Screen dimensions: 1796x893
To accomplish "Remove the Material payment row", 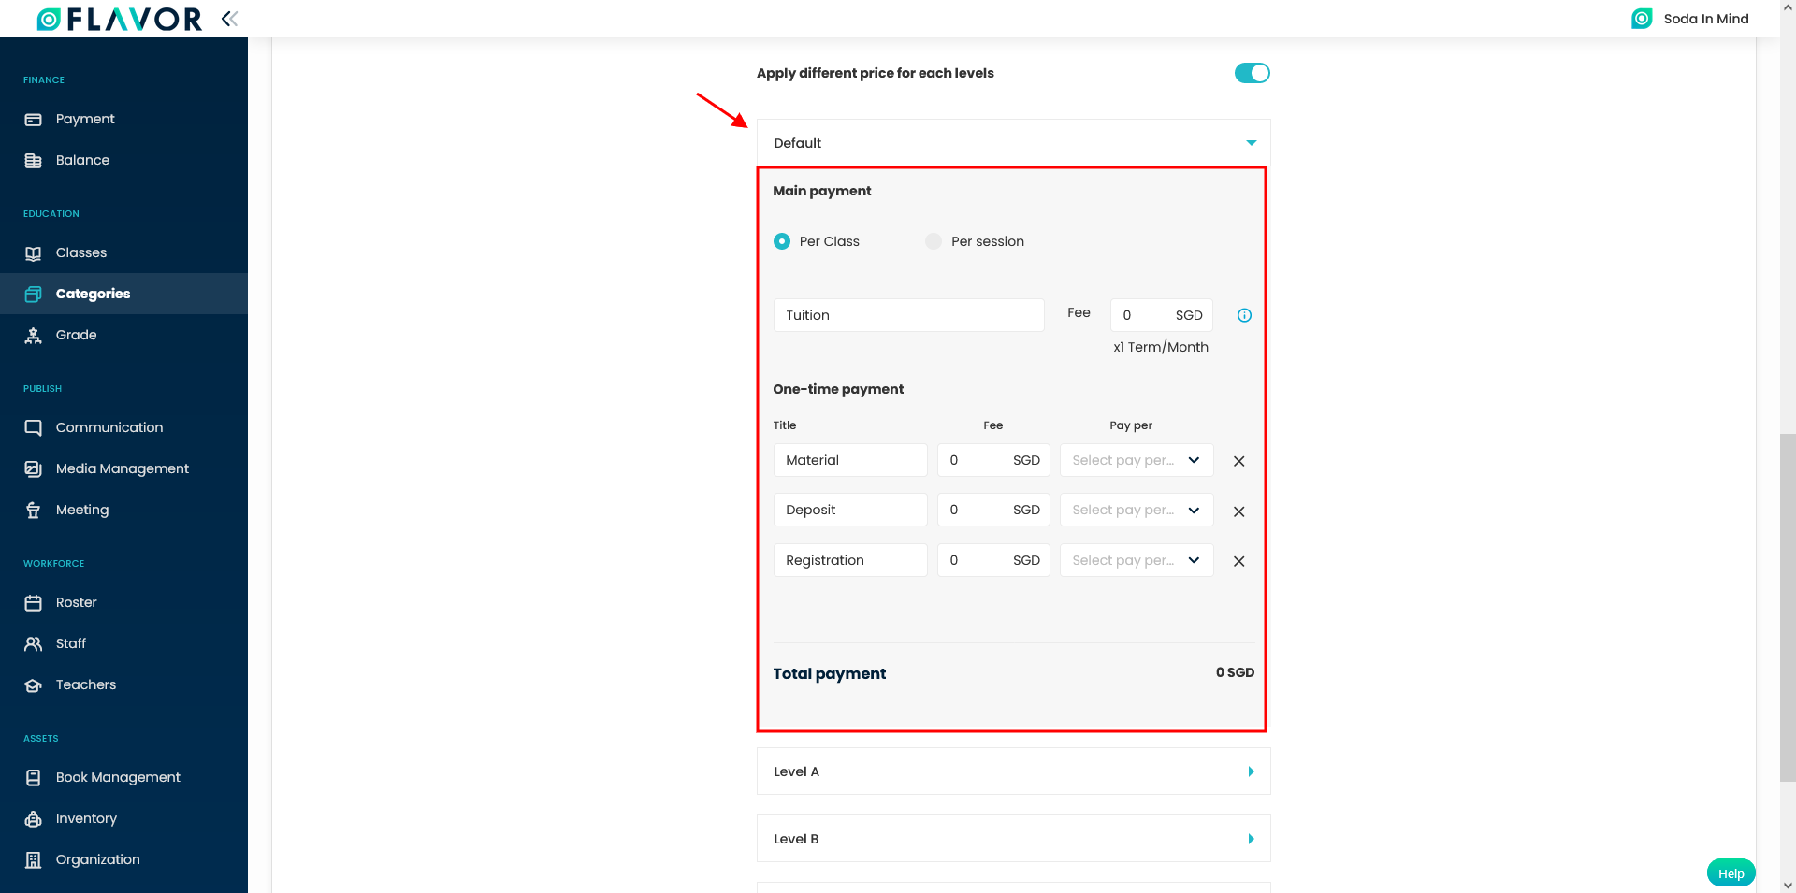I will pyautogui.click(x=1238, y=461).
